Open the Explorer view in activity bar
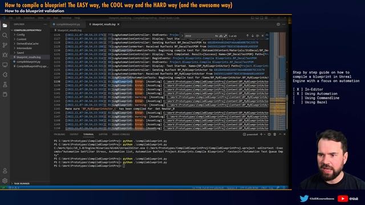Screen dimensions: 365x205 pos(5,25)
